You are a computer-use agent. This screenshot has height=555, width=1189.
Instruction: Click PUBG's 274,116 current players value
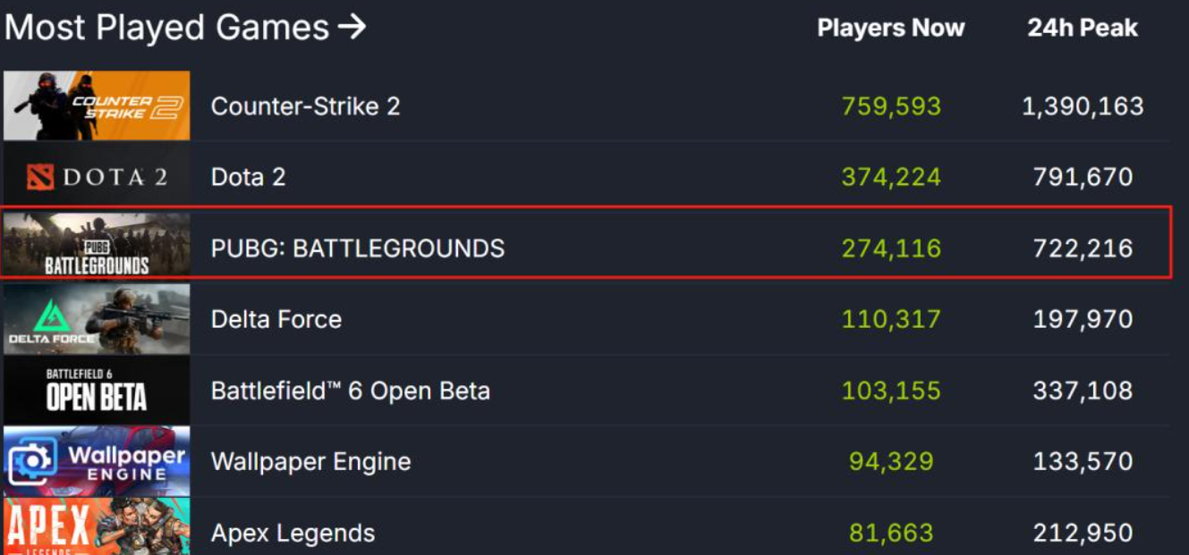pos(891,248)
